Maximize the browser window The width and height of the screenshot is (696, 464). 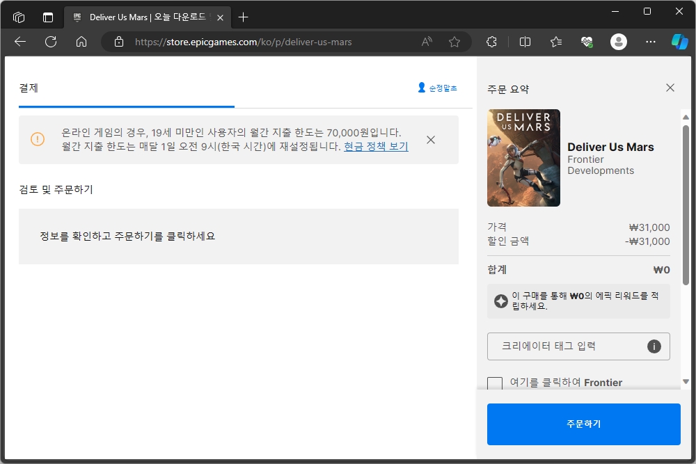(647, 12)
